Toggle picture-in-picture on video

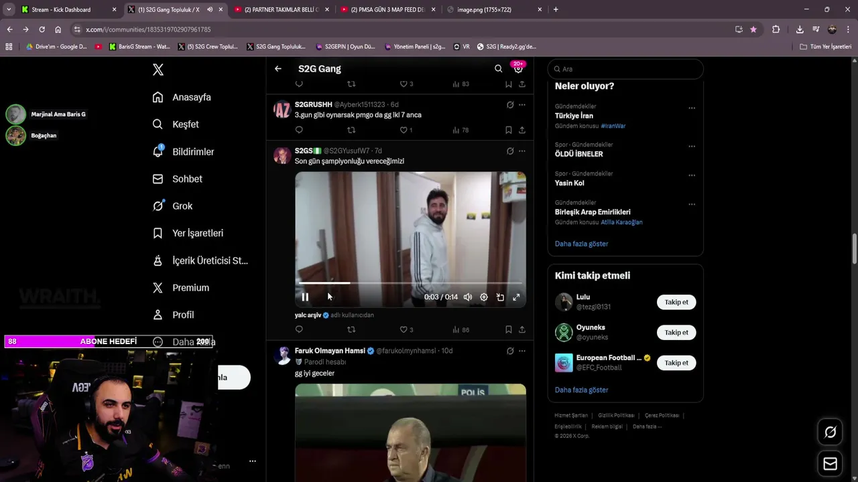500,297
